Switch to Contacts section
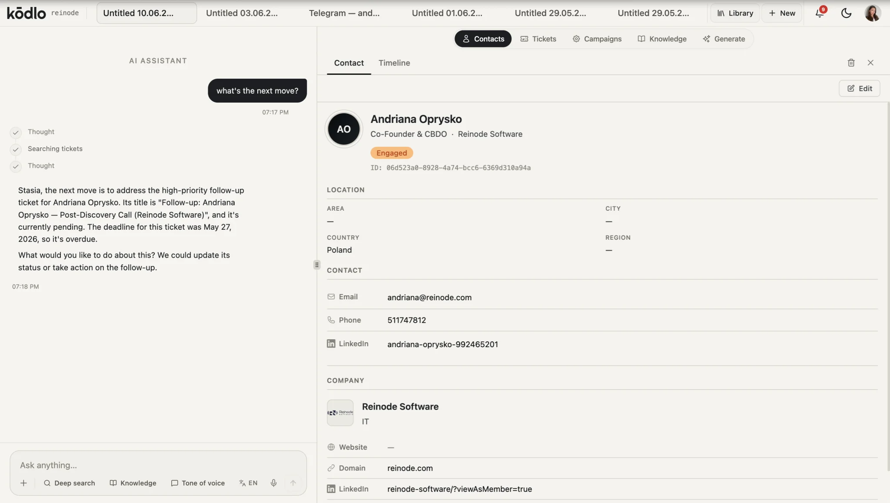 pyautogui.click(x=483, y=39)
